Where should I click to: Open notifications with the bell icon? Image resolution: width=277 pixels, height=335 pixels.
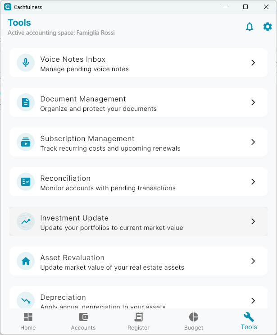pyautogui.click(x=250, y=27)
